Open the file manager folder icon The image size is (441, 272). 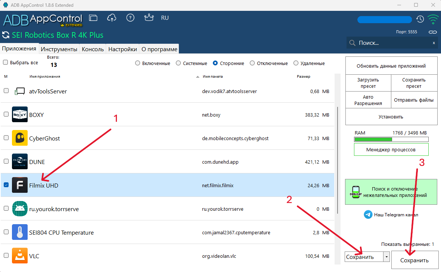point(93,18)
